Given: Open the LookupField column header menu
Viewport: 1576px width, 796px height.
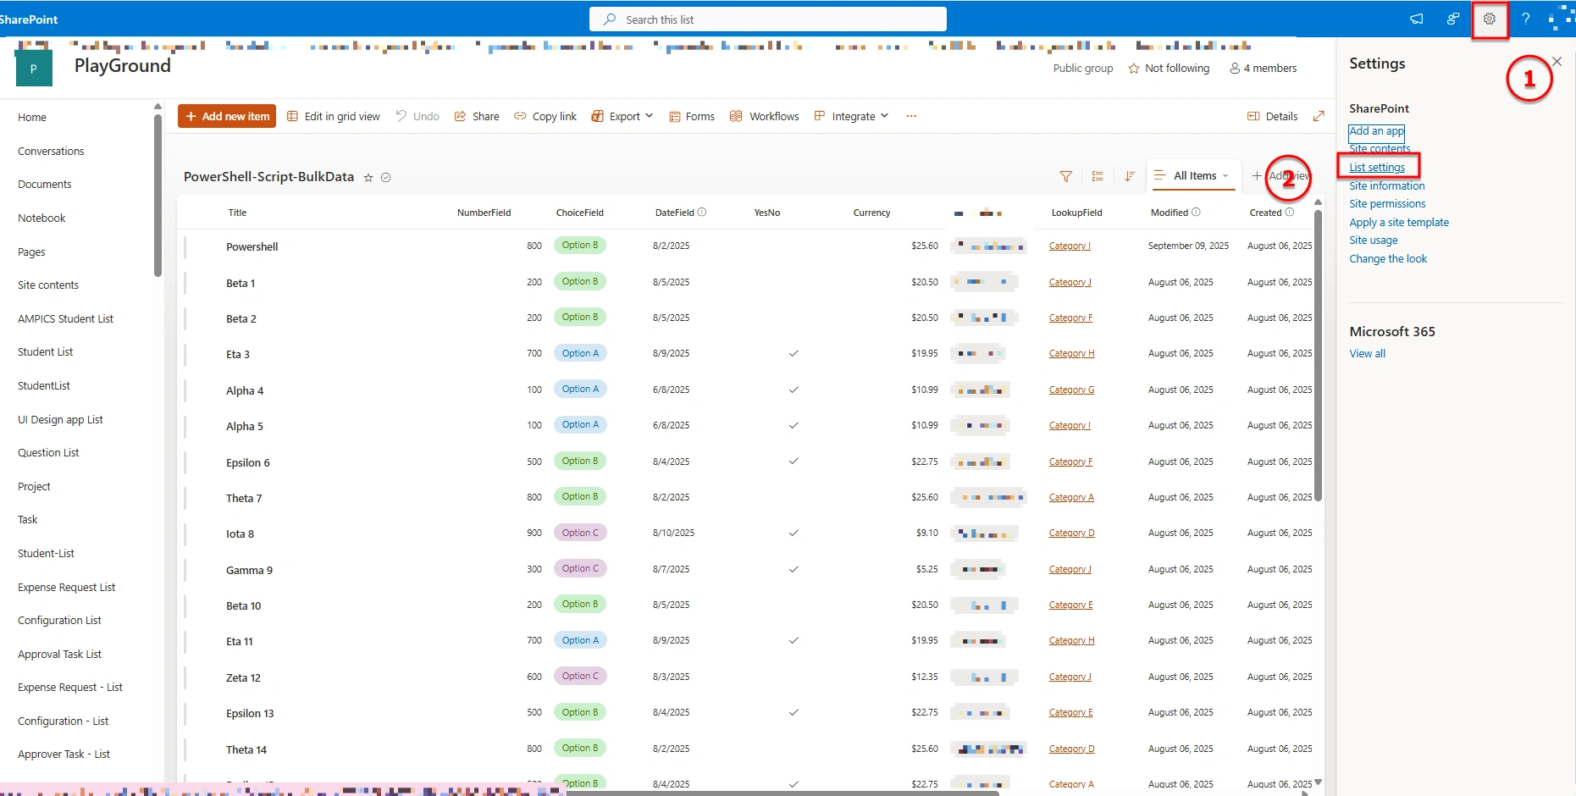Looking at the screenshot, I should point(1076,213).
